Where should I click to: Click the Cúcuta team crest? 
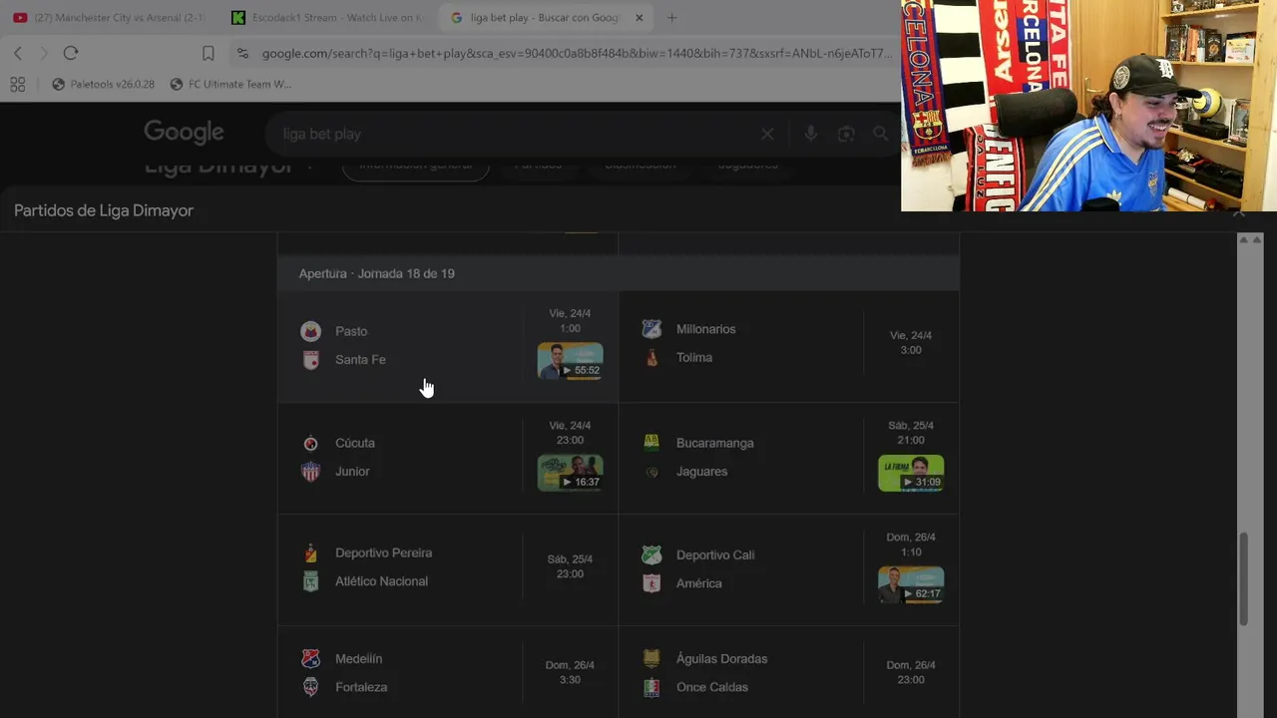[x=310, y=443]
